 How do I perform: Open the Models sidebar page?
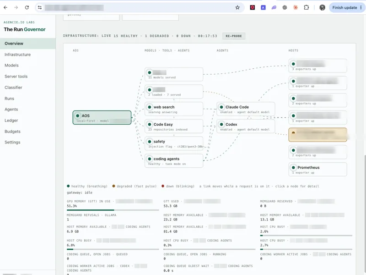coord(28,65)
